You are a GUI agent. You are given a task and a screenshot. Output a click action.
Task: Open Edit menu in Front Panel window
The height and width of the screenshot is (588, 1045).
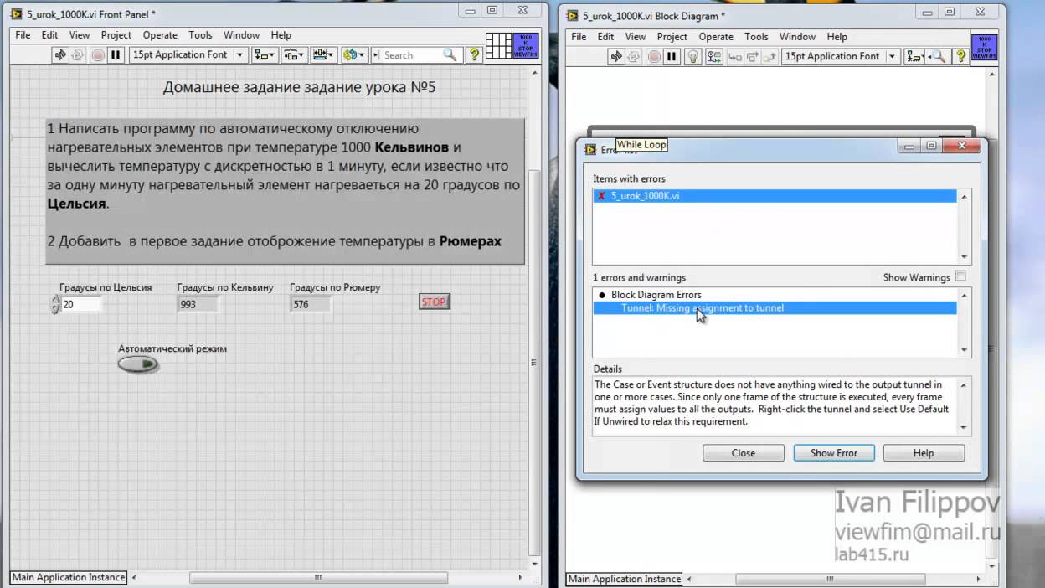pyautogui.click(x=50, y=35)
